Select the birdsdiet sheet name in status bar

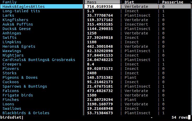(x=11, y=117)
